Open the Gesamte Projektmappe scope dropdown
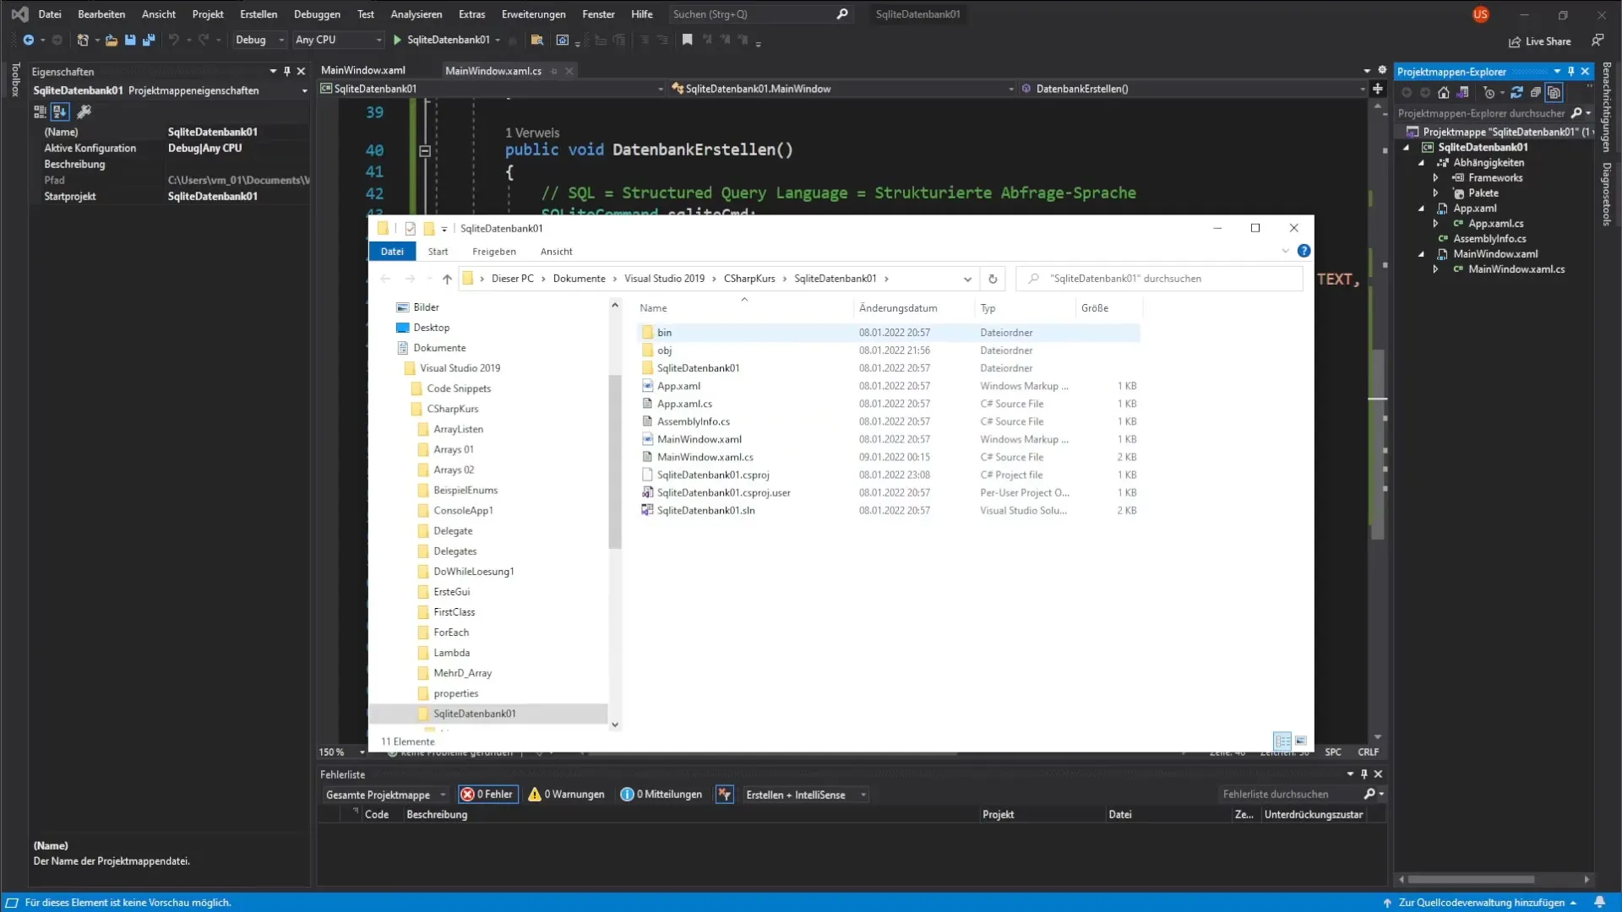1622x912 pixels. point(385,795)
